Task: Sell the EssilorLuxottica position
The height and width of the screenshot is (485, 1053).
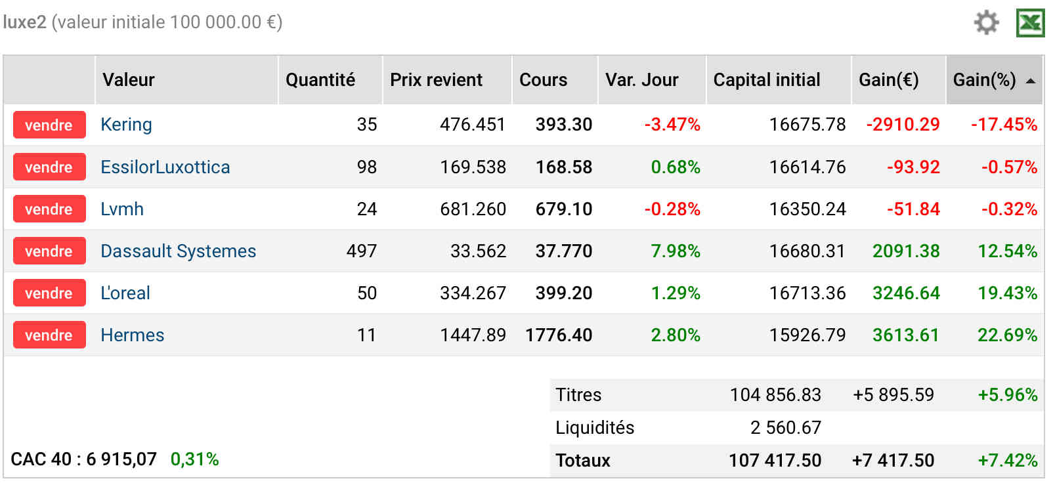Action: [x=49, y=167]
